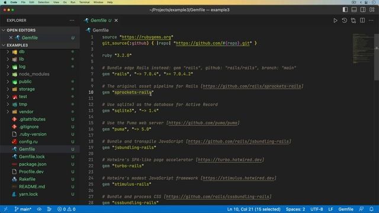This screenshot has width=379, height=213.
Task: Open the Edit menu
Action: (x=31, y=2)
